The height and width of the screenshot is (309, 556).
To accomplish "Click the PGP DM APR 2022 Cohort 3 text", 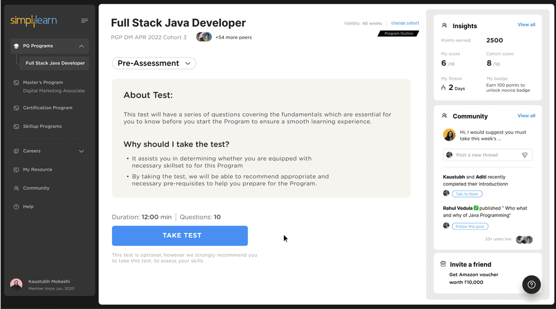I will click(x=149, y=37).
